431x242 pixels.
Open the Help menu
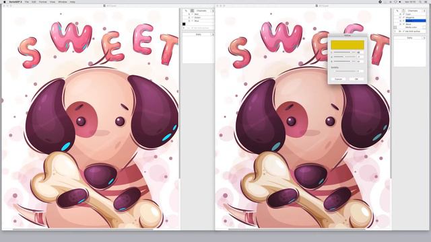72,1
